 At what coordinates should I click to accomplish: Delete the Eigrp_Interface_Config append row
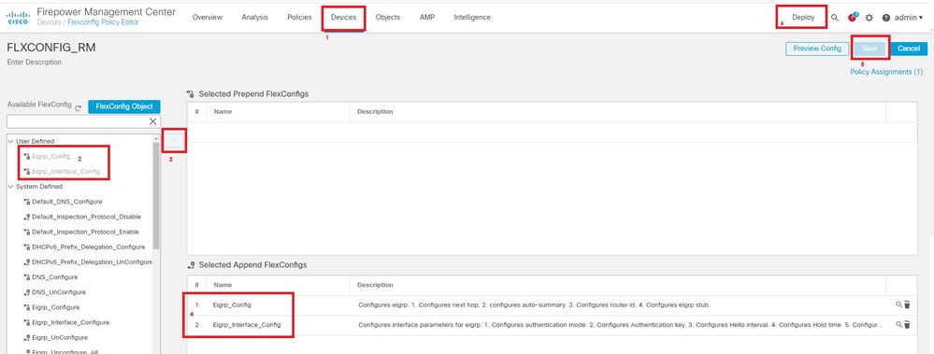(x=907, y=325)
